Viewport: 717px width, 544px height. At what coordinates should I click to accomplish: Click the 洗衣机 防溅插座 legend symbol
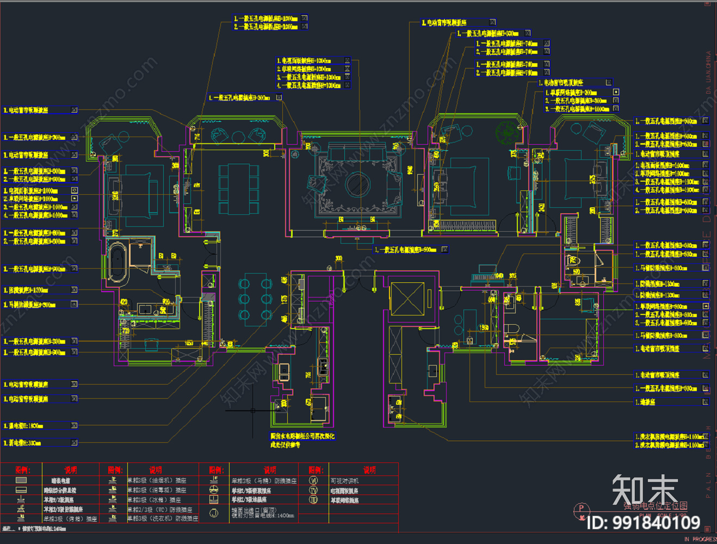coord(112,518)
